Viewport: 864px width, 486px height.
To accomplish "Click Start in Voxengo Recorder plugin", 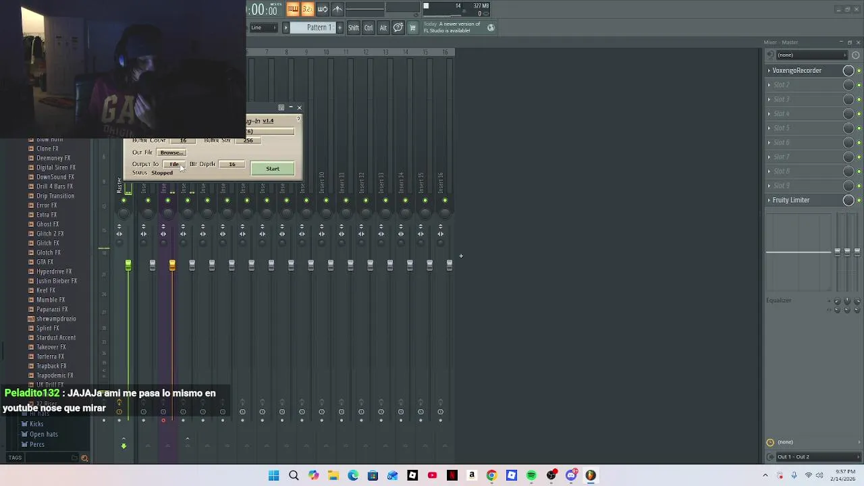I will pos(273,169).
